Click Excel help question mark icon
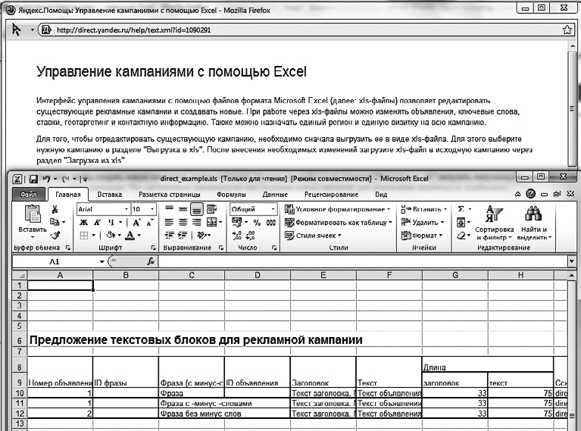 [x=530, y=194]
